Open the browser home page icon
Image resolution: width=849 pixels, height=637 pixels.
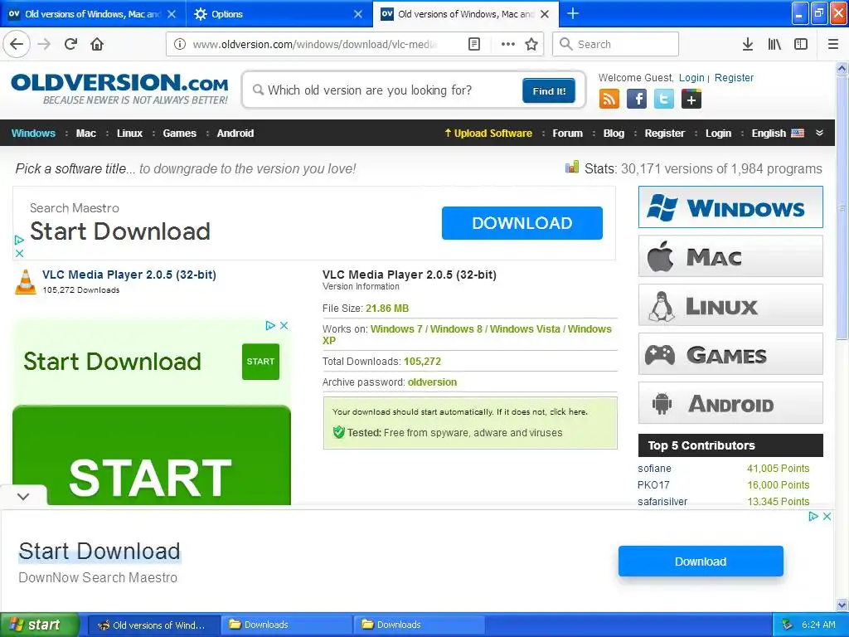[97, 44]
